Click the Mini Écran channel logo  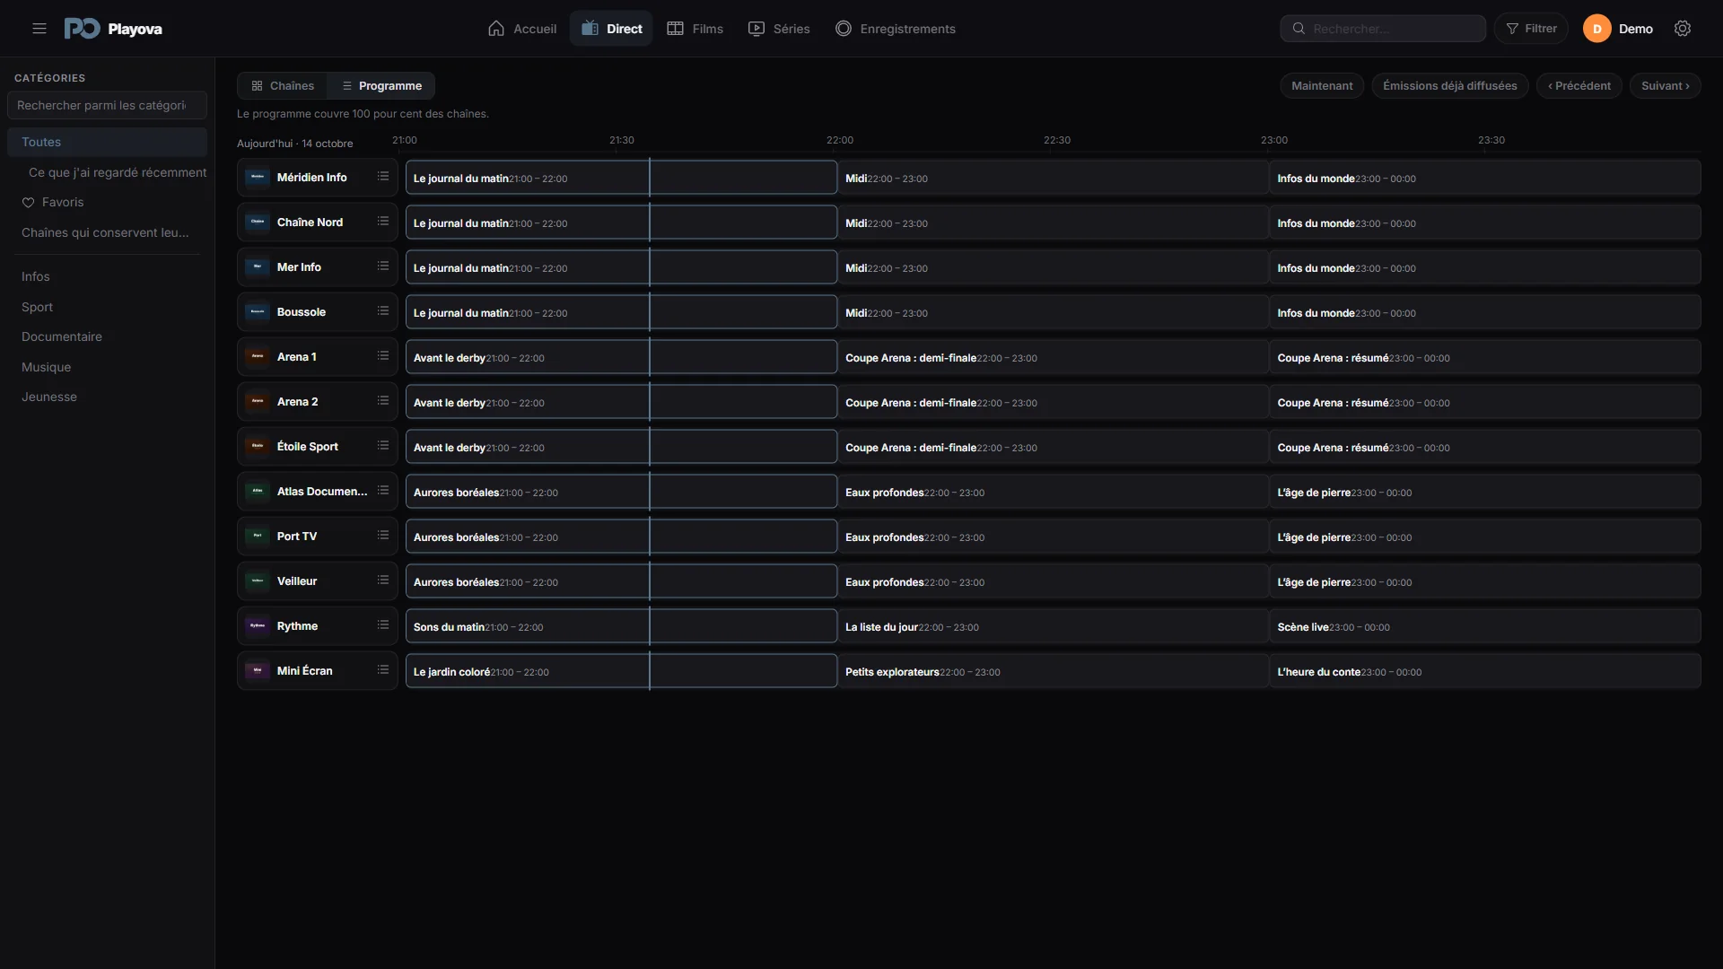pos(258,670)
